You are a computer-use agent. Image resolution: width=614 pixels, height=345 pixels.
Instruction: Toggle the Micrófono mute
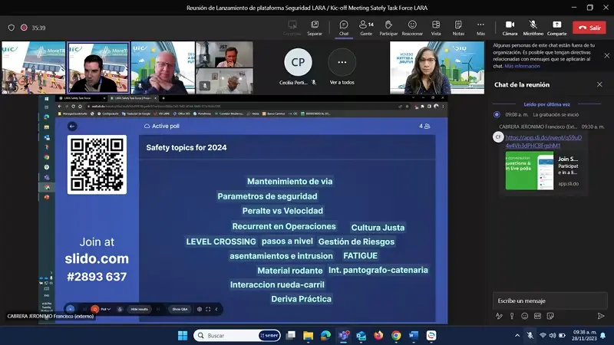click(x=533, y=28)
